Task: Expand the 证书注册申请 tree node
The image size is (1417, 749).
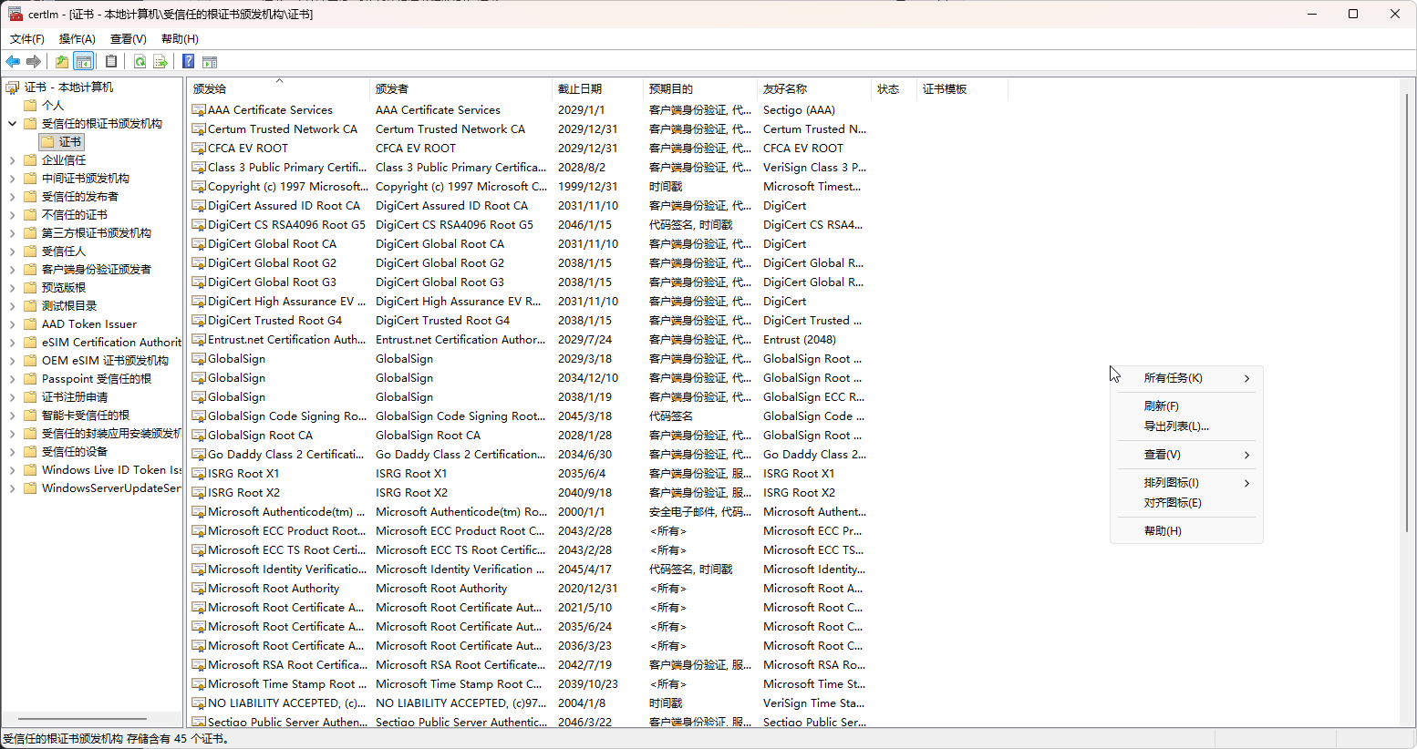Action: pyautogui.click(x=13, y=397)
